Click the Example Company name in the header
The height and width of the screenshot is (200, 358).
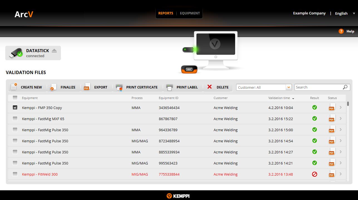coord(309,13)
